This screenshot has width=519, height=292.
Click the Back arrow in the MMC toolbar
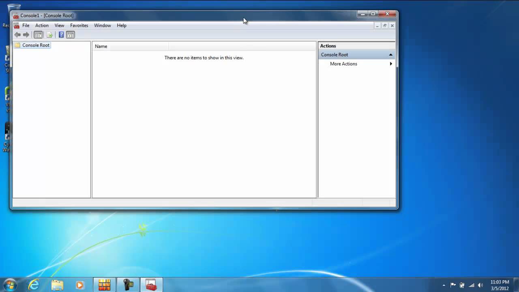click(17, 35)
